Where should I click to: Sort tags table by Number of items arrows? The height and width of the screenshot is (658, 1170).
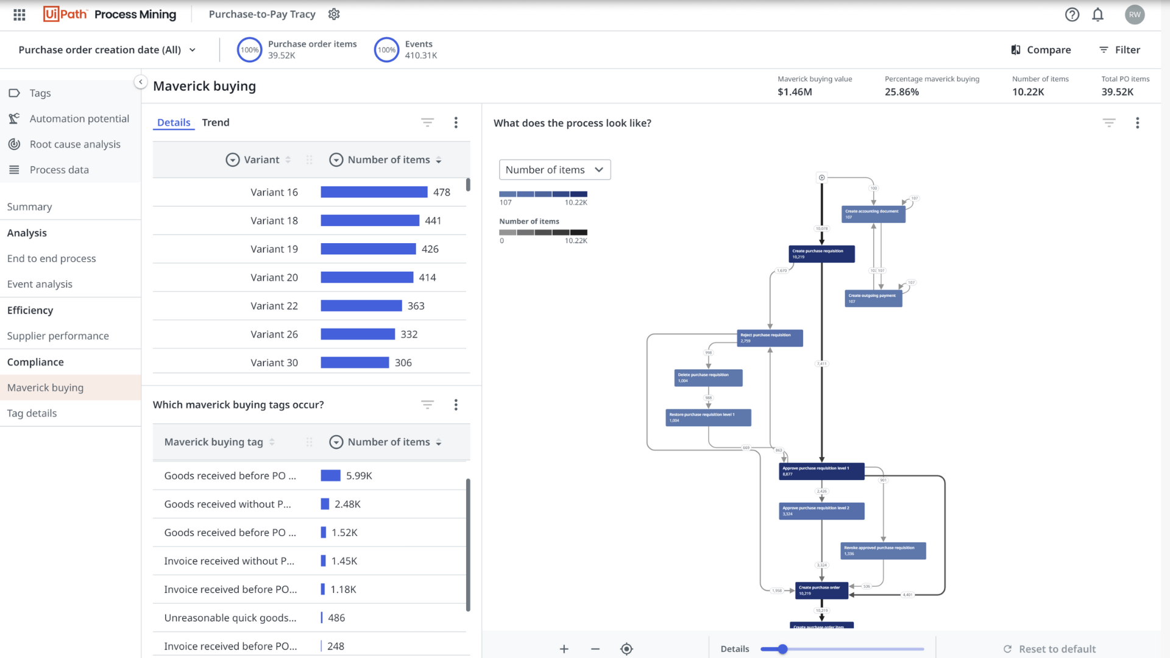(x=439, y=442)
